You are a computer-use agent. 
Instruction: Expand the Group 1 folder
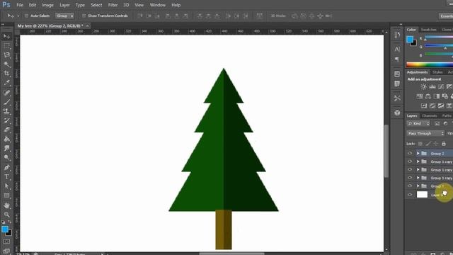point(418,186)
